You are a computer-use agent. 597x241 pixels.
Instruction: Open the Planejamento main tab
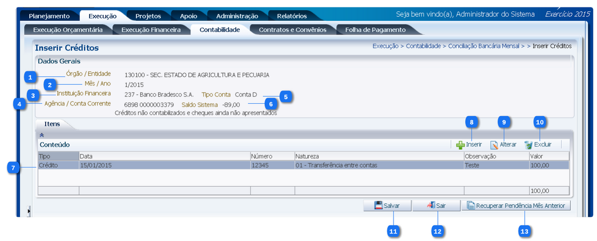tap(49, 16)
